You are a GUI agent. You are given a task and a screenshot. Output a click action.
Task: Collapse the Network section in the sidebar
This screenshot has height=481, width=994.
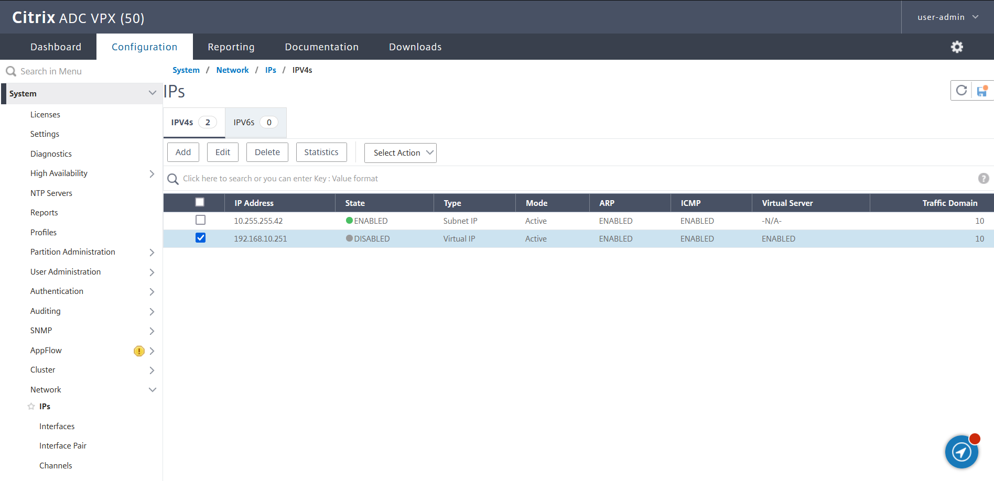152,389
